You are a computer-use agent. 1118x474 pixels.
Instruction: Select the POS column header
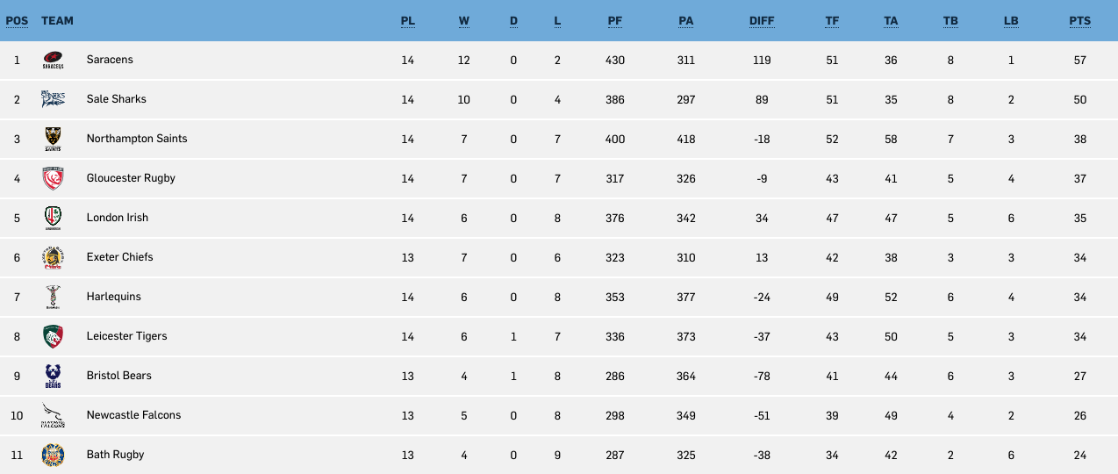point(17,21)
